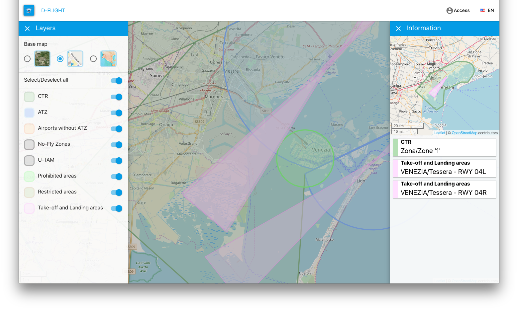Click the Mestre label on the map
Image resolution: width=518 pixels, height=310 pixels.
(x=231, y=71)
